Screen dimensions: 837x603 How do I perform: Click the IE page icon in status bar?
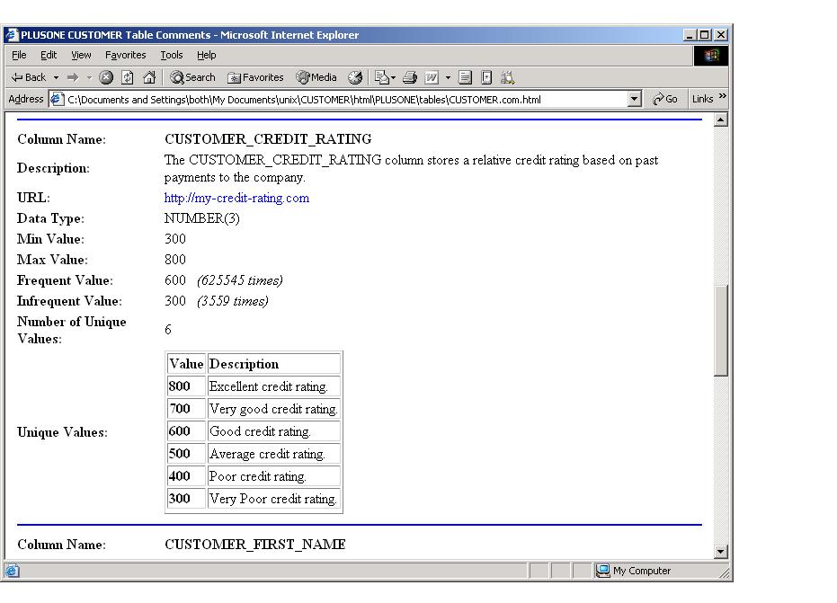pos(13,571)
